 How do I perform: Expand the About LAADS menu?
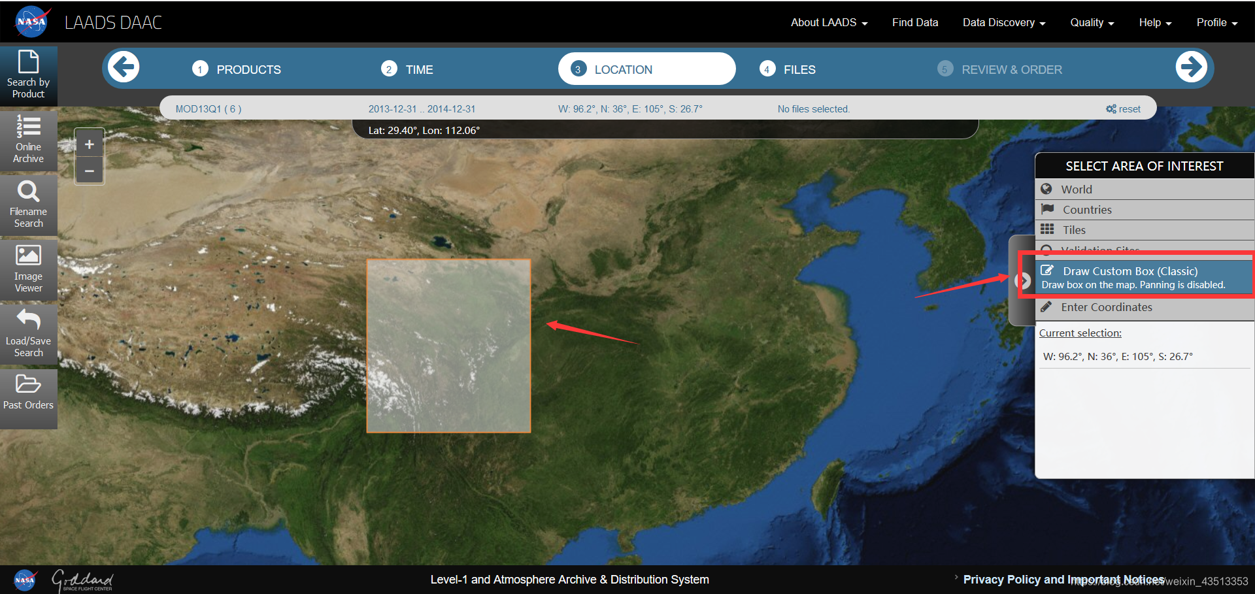[x=829, y=22]
